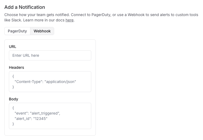The width and height of the screenshot is (203, 140).
Task: Place cursor at Headers closing brace
Action: click(13, 87)
